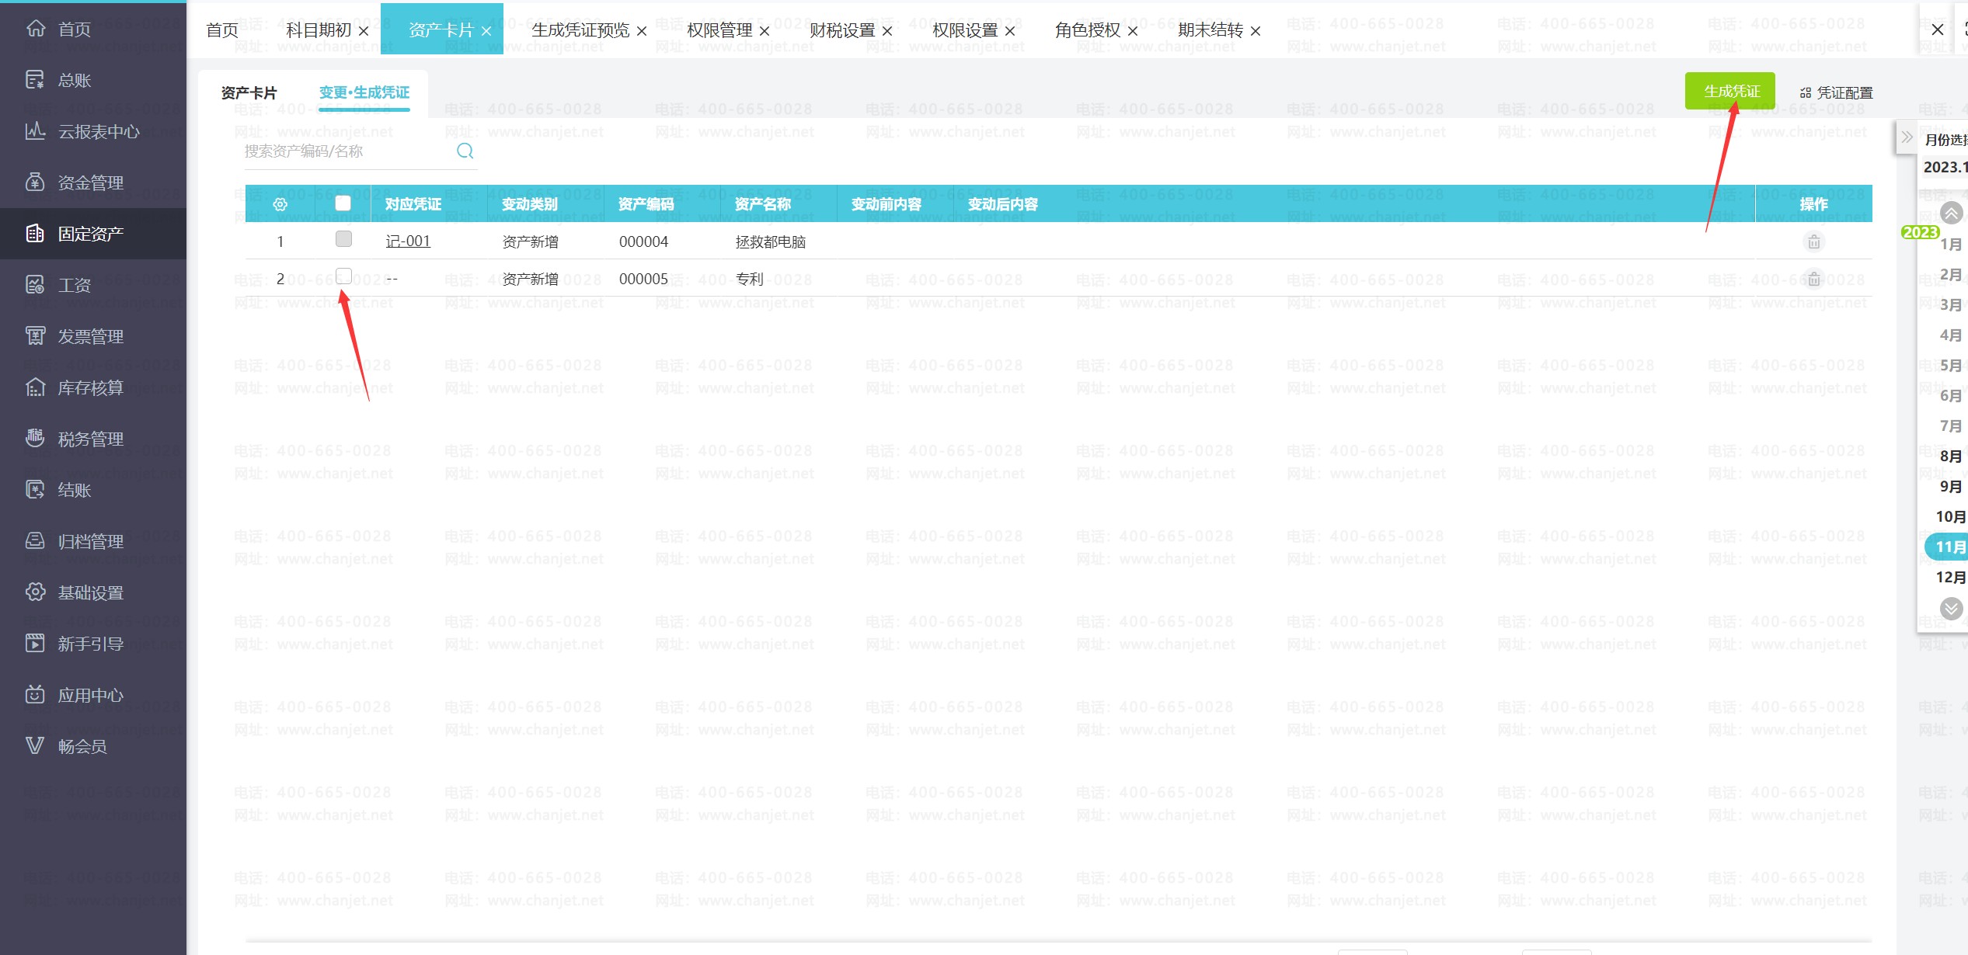The height and width of the screenshot is (955, 1968).
Task: Check the box for asset 000005
Action: pos(343,276)
